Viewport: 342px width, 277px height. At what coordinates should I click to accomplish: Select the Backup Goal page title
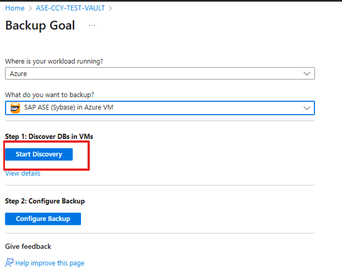[x=40, y=25]
